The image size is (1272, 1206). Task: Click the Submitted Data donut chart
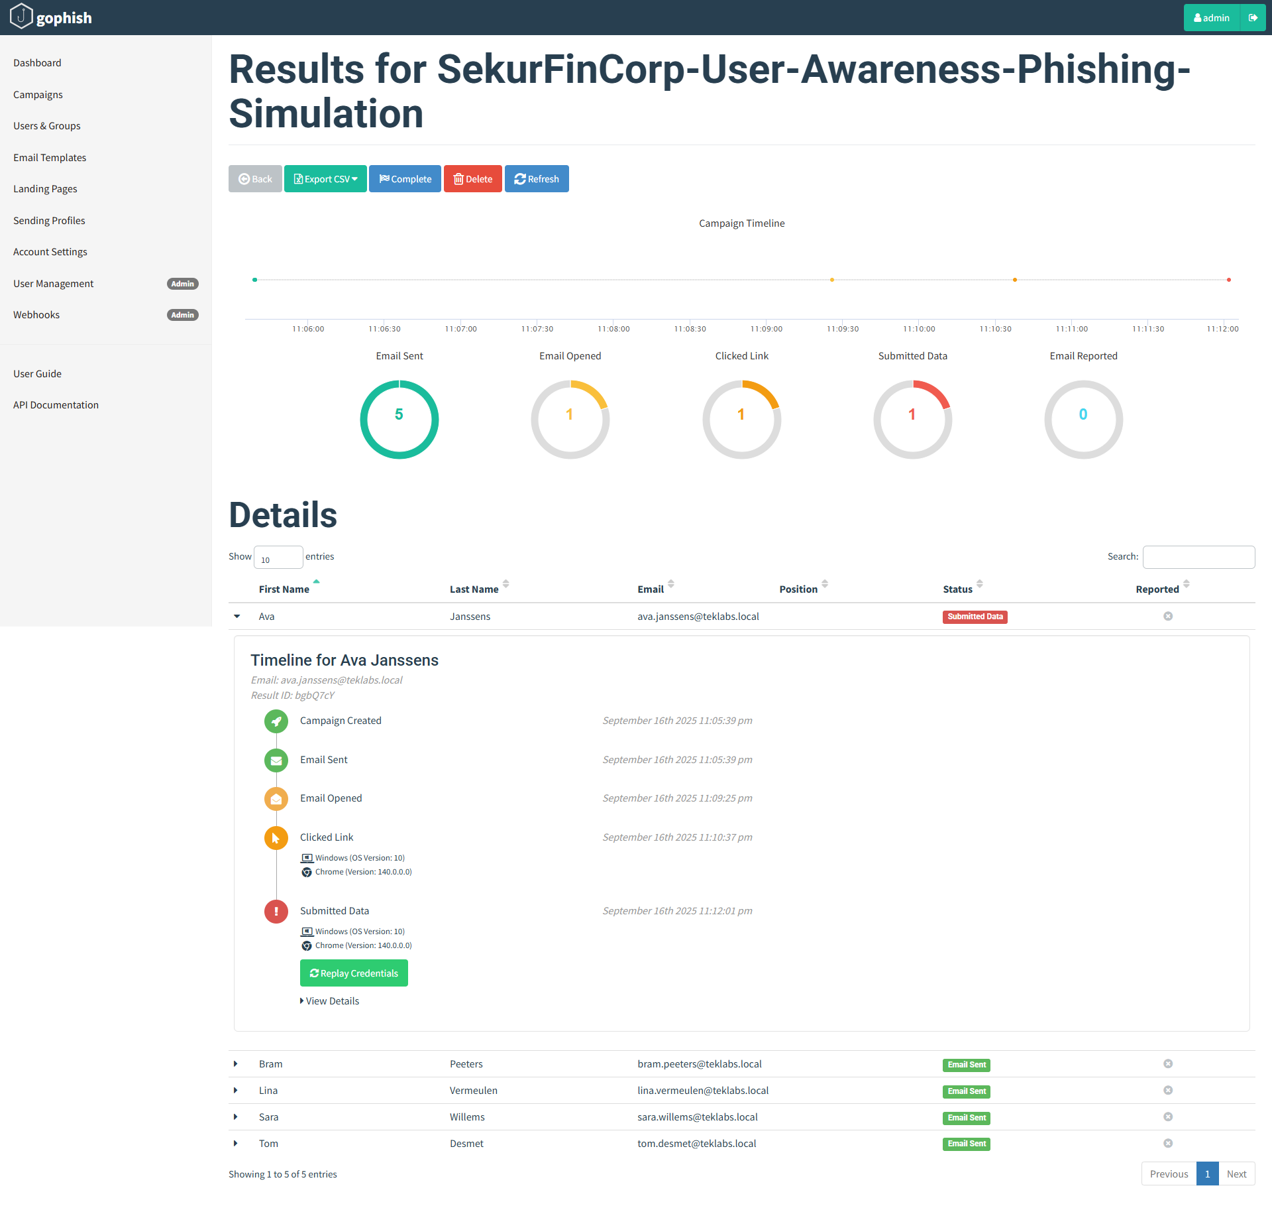click(x=912, y=419)
